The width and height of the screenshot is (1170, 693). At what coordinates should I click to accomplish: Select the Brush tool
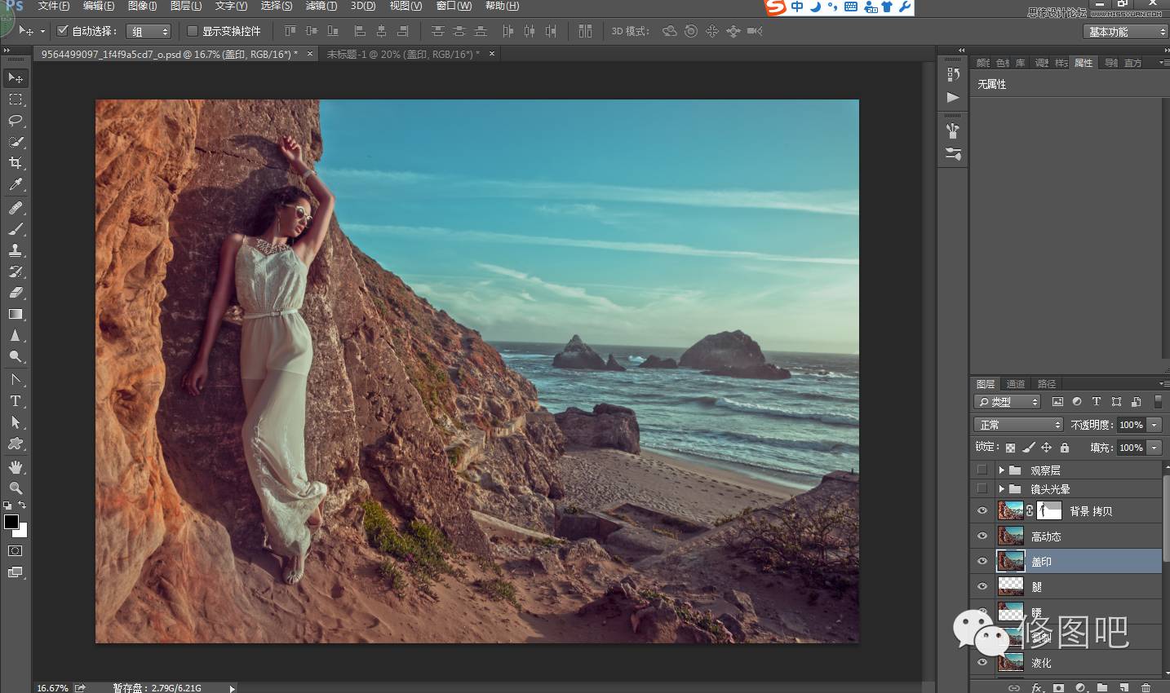(x=16, y=229)
